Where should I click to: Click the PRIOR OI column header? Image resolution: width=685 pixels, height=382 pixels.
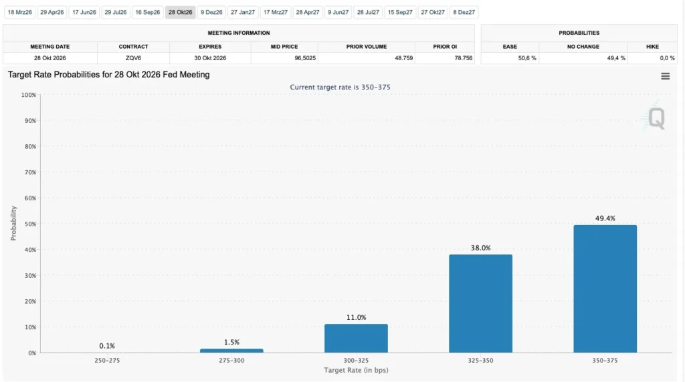coord(445,47)
